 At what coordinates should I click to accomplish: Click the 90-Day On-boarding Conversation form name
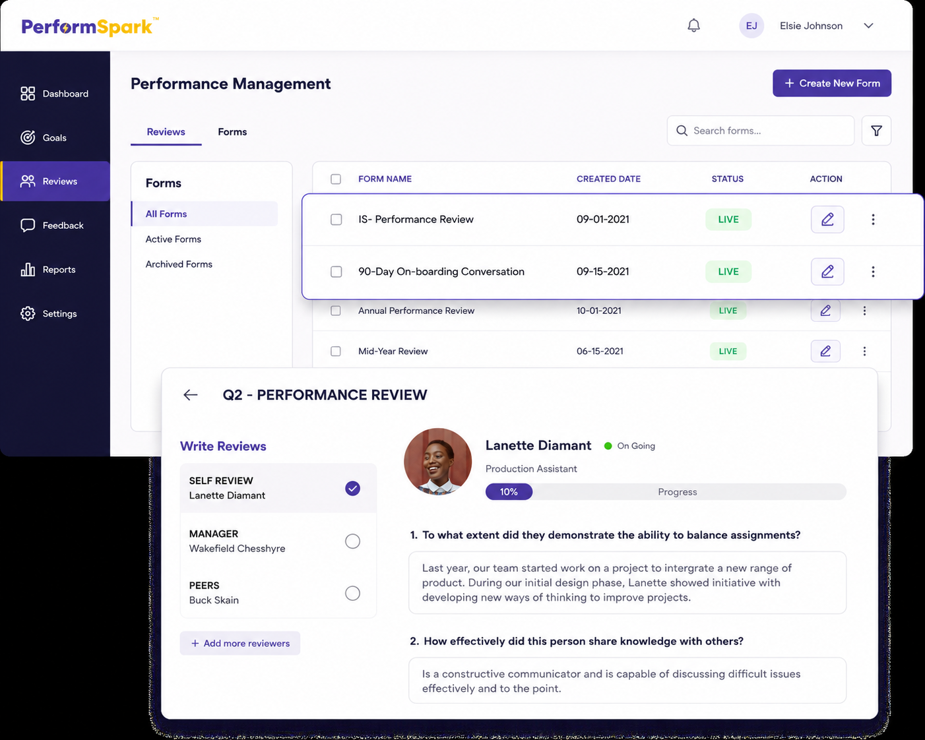pyautogui.click(x=441, y=272)
